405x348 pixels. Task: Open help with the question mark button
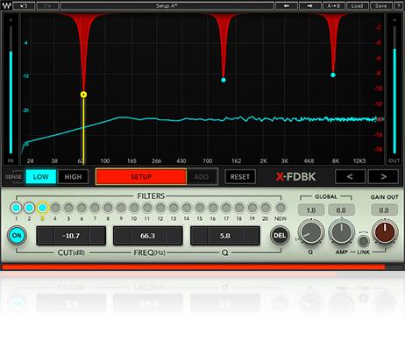pos(398,5)
